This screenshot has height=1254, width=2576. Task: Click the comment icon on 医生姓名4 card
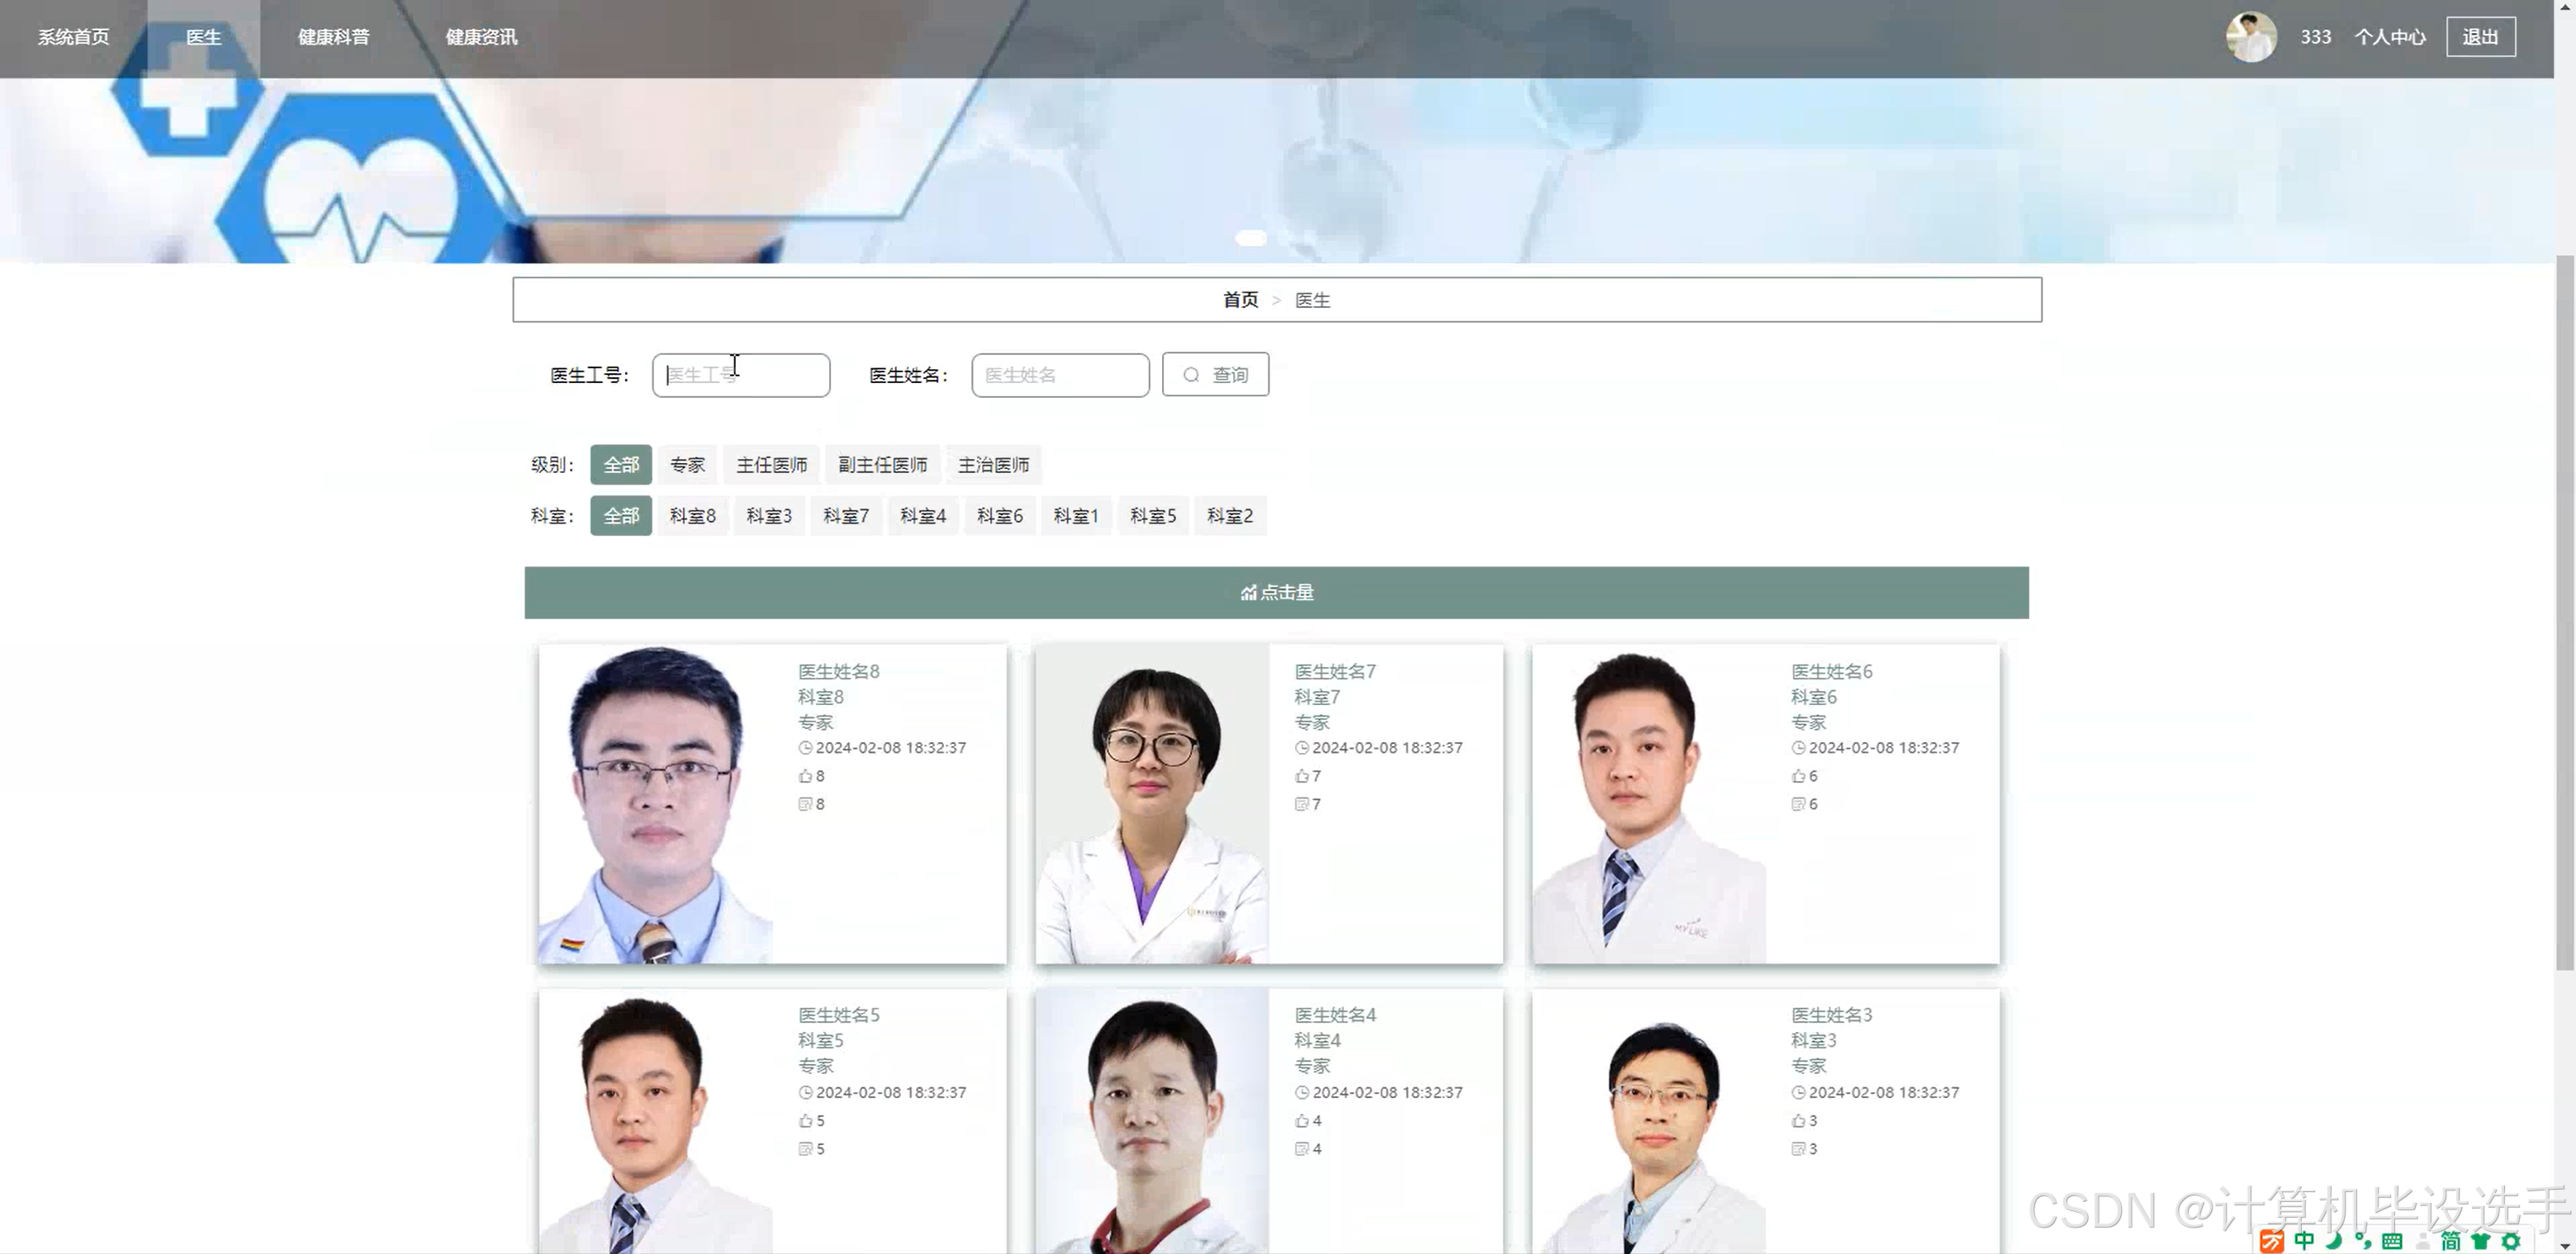click(x=1302, y=1148)
